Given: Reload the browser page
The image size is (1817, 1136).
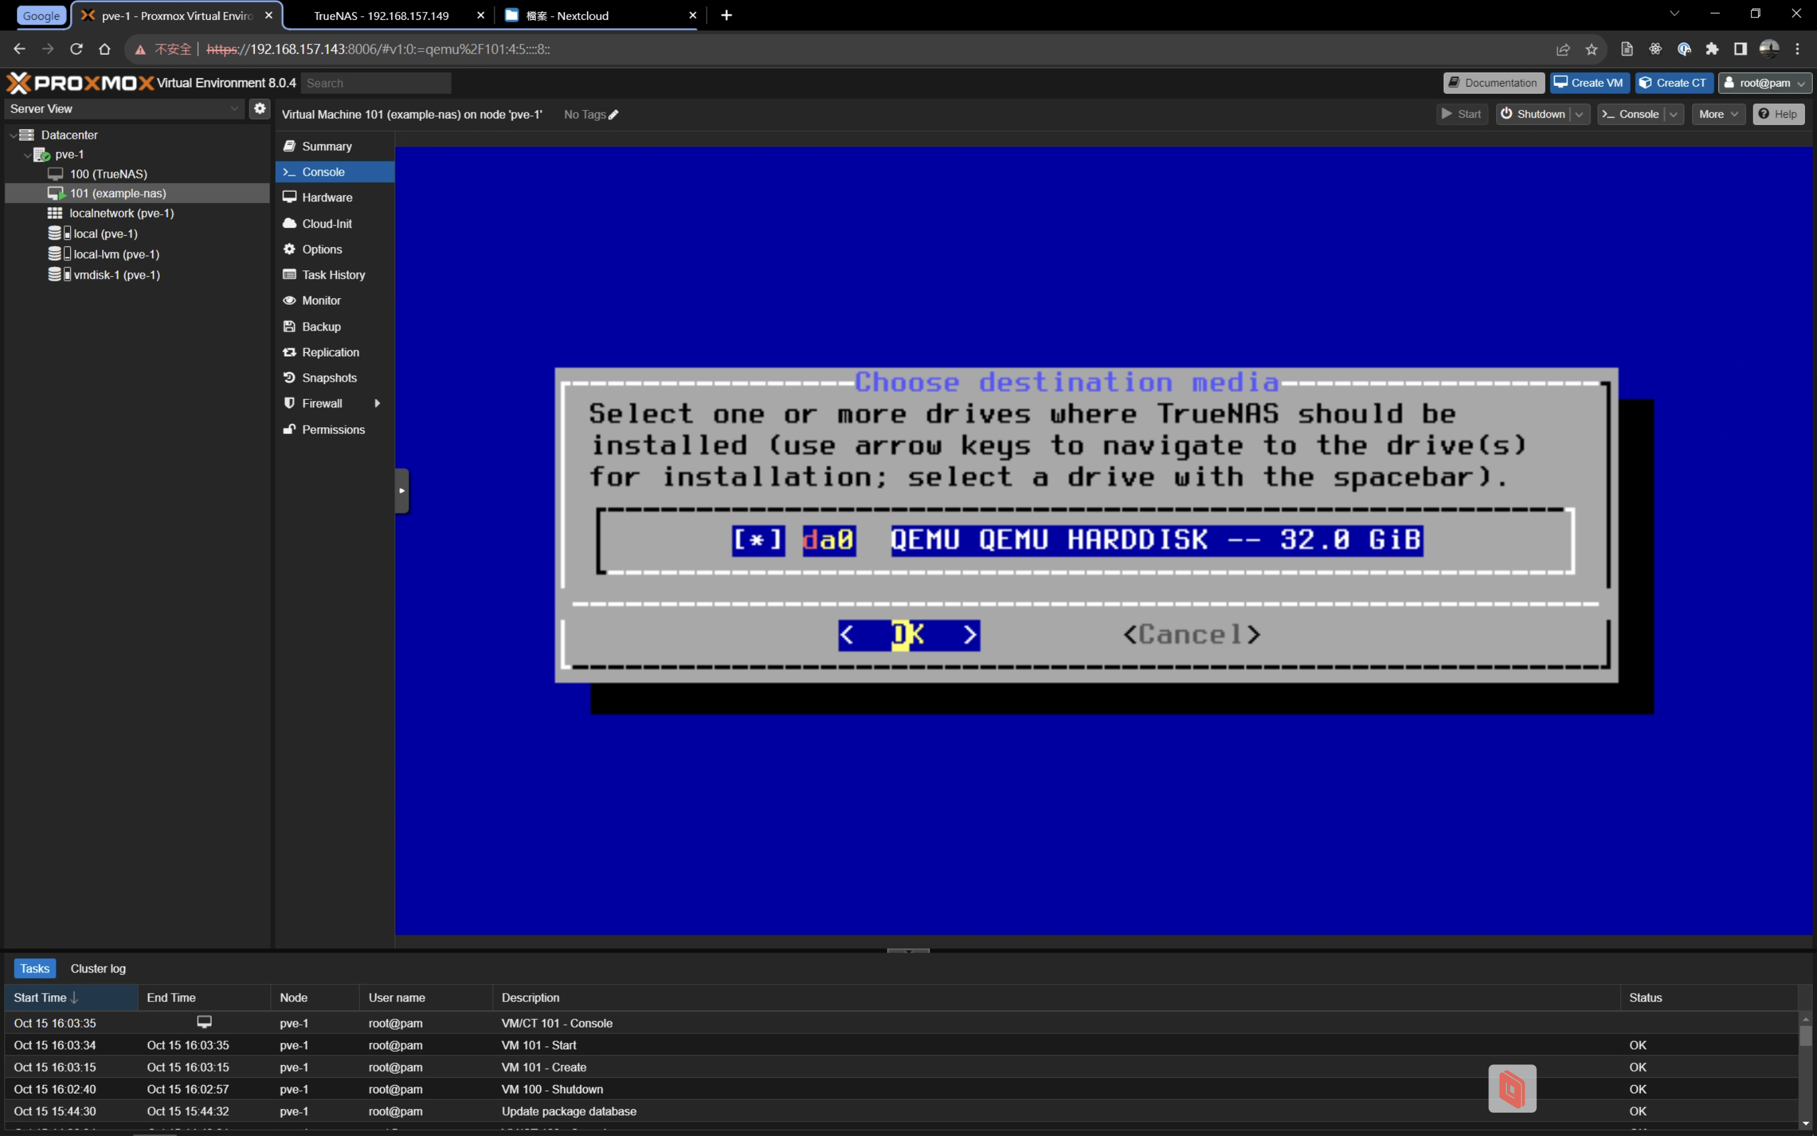Looking at the screenshot, I should tap(76, 49).
